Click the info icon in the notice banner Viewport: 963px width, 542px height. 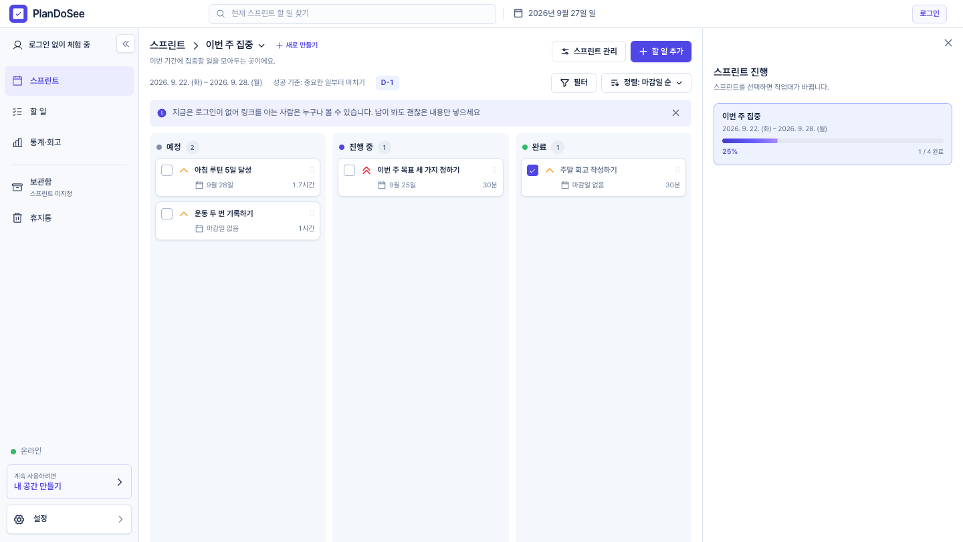point(162,113)
